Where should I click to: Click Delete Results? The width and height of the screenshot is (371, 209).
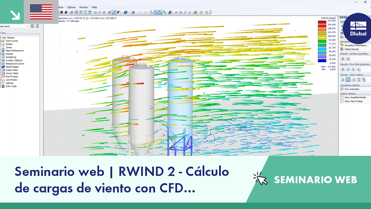pos(350,49)
